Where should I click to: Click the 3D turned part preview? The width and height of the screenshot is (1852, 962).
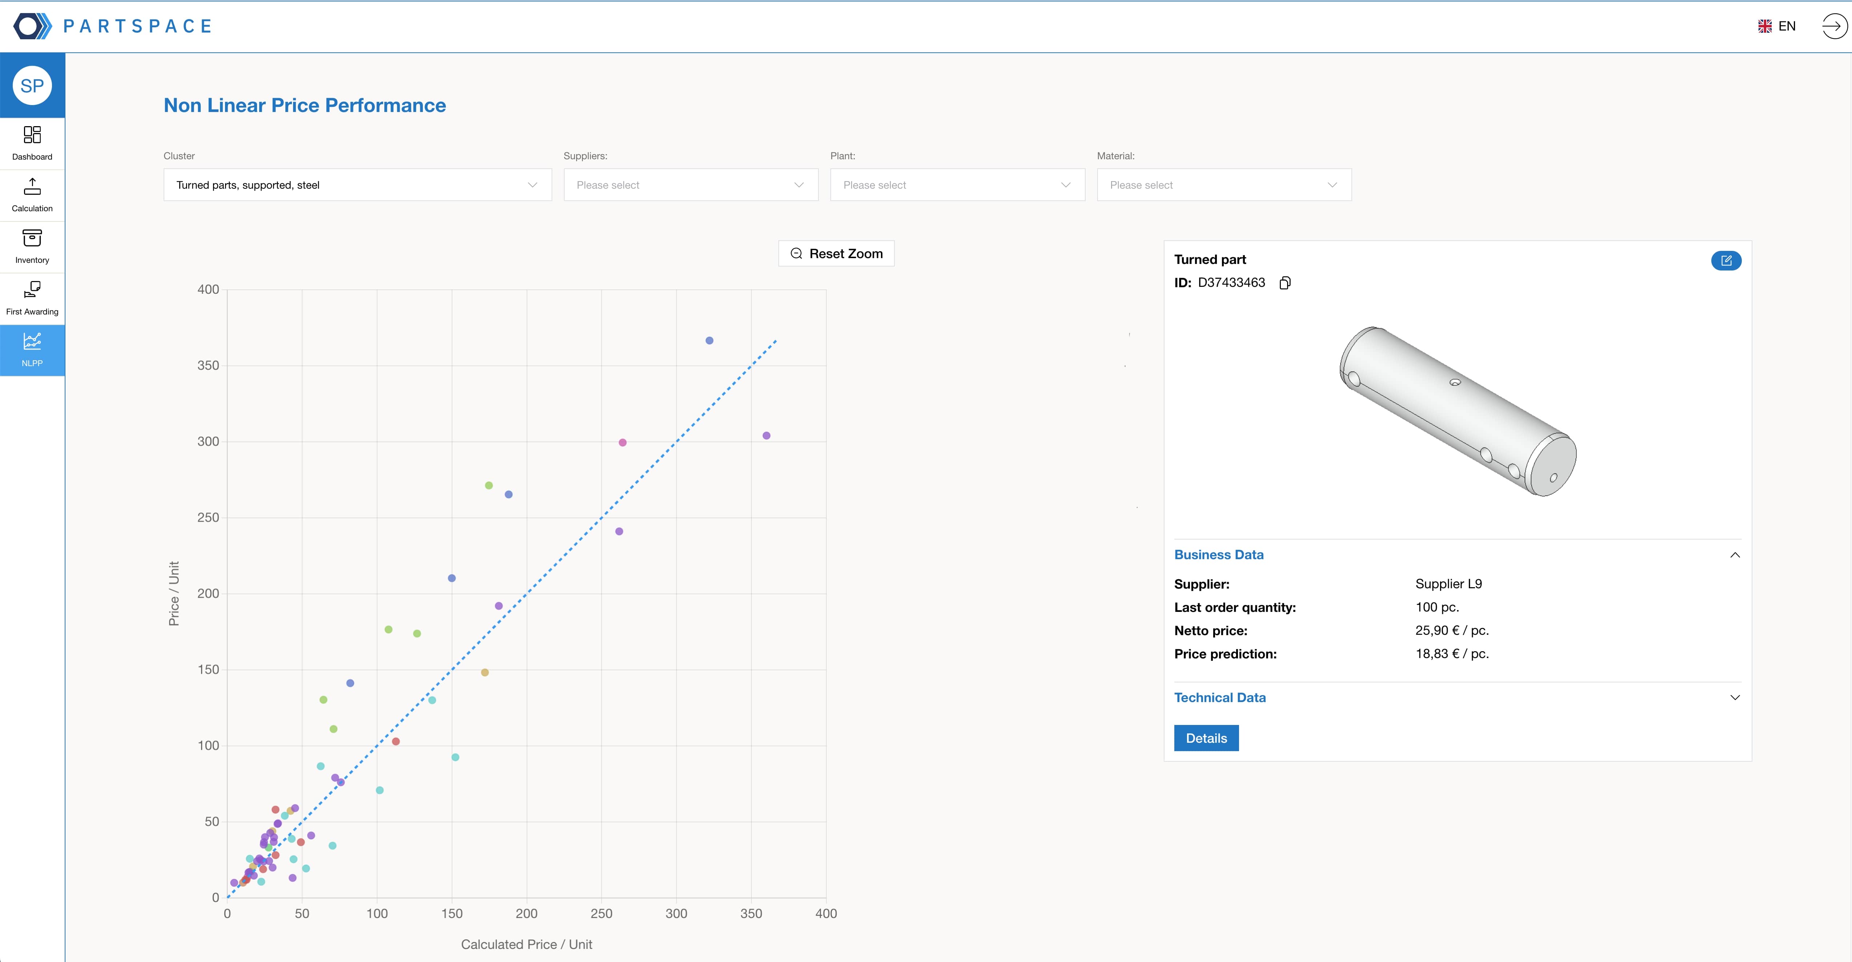[x=1457, y=412]
